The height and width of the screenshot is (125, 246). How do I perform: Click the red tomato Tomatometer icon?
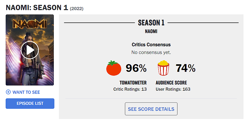[114, 68]
